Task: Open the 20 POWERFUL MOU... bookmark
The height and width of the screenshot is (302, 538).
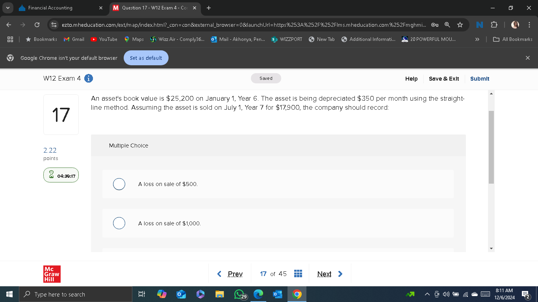Action: [429, 39]
